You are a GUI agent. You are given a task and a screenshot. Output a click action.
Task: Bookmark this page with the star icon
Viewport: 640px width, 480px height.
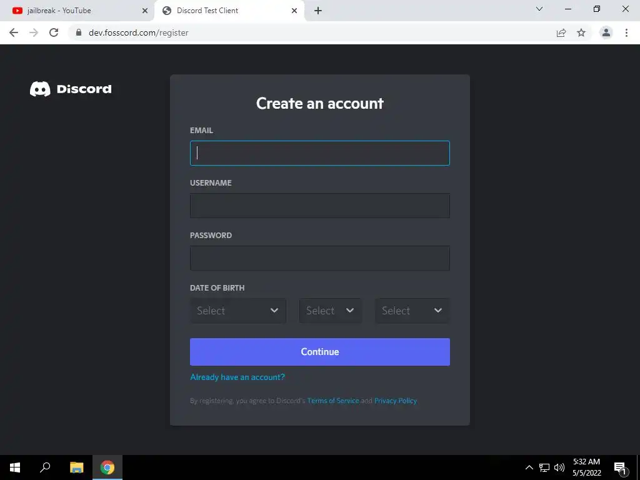581,32
